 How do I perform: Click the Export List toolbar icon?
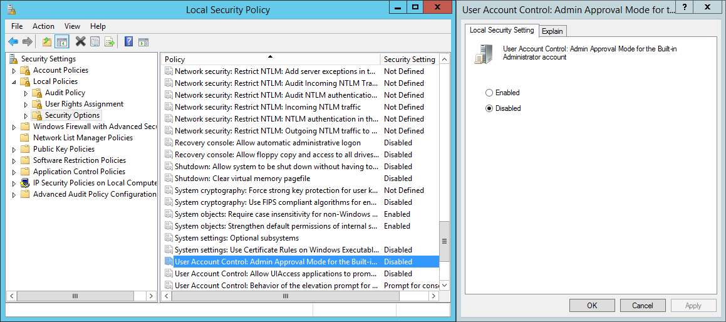(x=110, y=42)
